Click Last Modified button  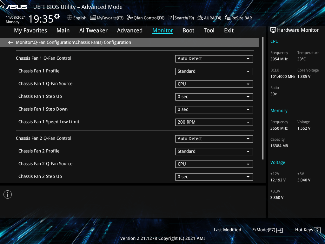227,230
